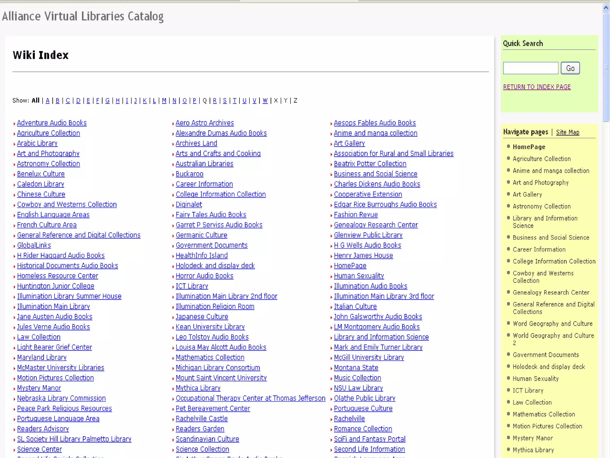Click the vertical scrollbar thumb
The image size is (610, 458).
coord(606,67)
